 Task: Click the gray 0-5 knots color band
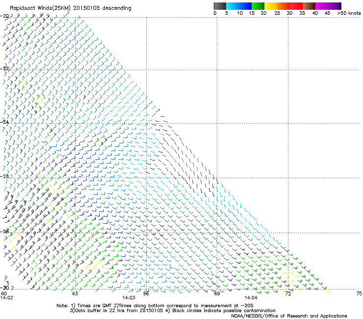coord(220,6)
